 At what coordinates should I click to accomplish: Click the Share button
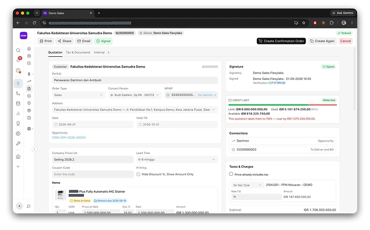click(65, 41)
